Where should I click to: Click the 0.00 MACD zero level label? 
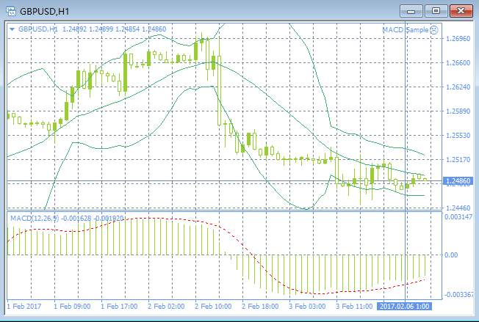[x=451, y=255]
